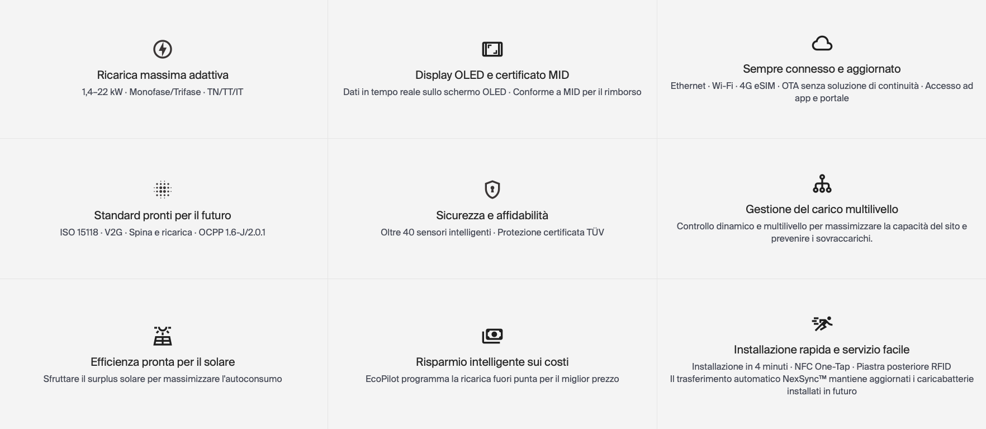Click the money cost savings icon
The height and width of the screenshot is (429, 986).
pyautogui.click(x=492, y=336)
